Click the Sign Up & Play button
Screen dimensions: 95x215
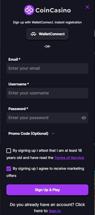pyautogui.click(x=47, y=190)
